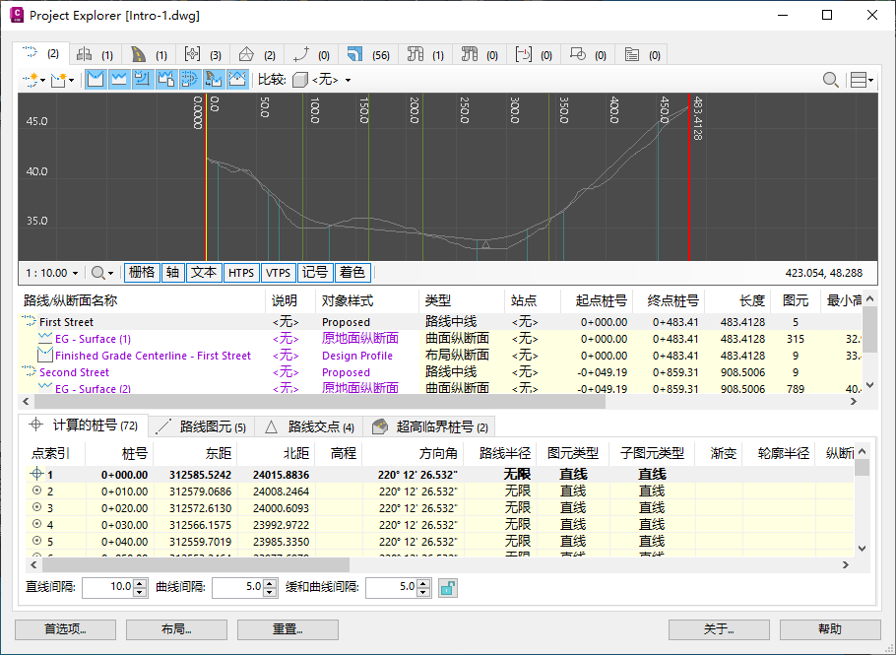Image resolution: width=896 pixels, height=655 pixels.
Task: Toggle the 着色 shading button
Action: (352, 272)
